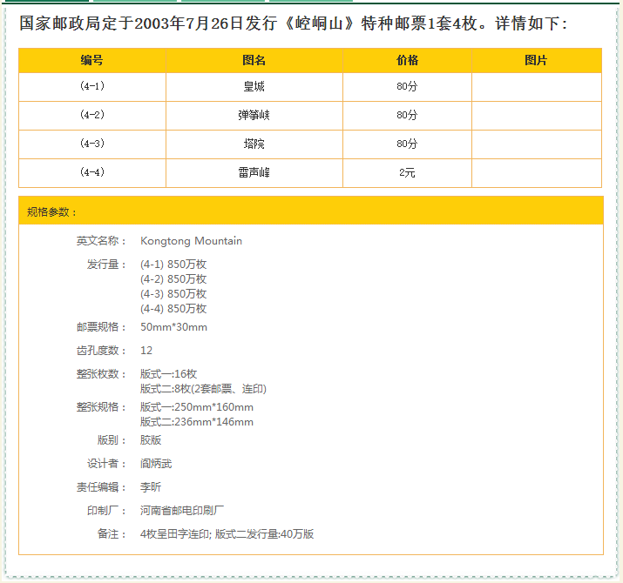The width and height of the screenshot is (623, 583).
Task: Click the stamp name 雷声峰
Action: [x=254, y=172]
